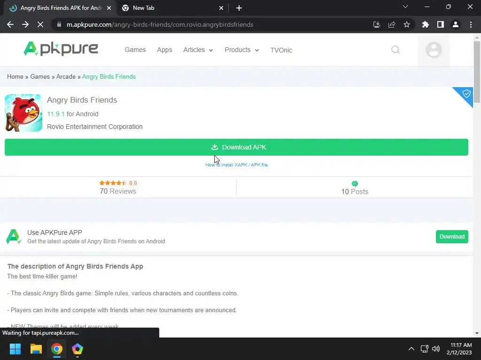Open the Chrome extensions puzzle icon

[425, 24]
